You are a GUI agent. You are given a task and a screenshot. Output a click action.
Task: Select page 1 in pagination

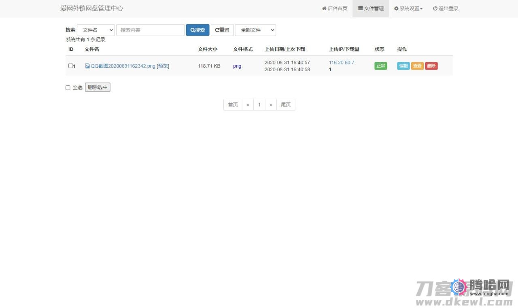pyautogui.click(x=259, y=105)
